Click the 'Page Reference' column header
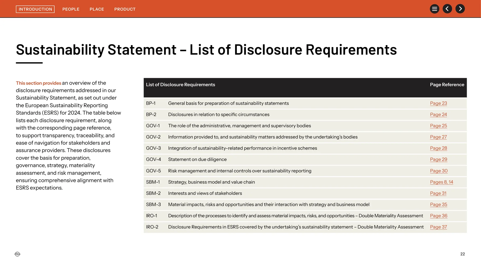481x270 pixels. (447, 85)
